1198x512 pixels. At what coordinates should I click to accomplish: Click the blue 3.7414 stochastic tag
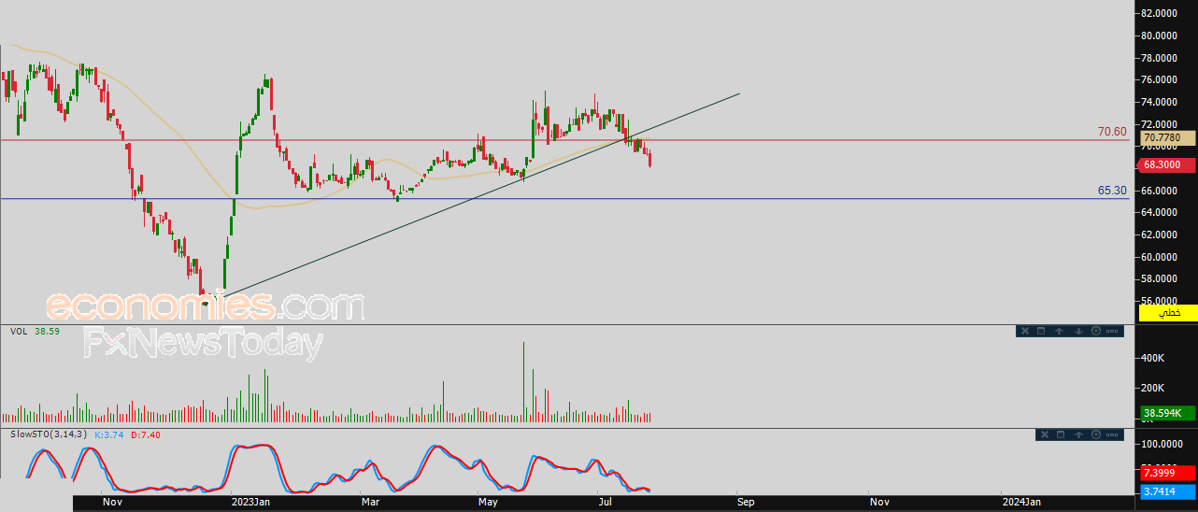pos(1166,492)
